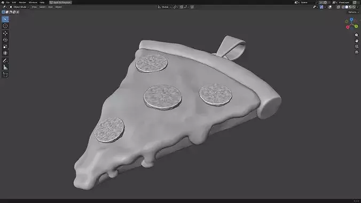Switch to Material Preview shading

tap(350, 7)
